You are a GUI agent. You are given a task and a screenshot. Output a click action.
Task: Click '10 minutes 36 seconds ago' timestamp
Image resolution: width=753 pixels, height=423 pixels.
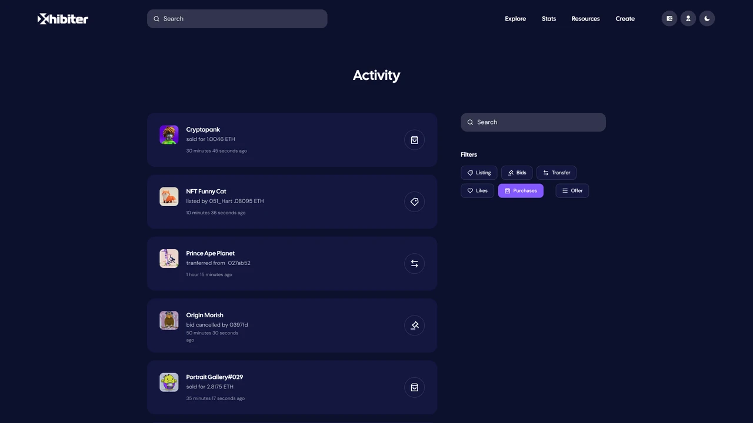pos(216,213)
